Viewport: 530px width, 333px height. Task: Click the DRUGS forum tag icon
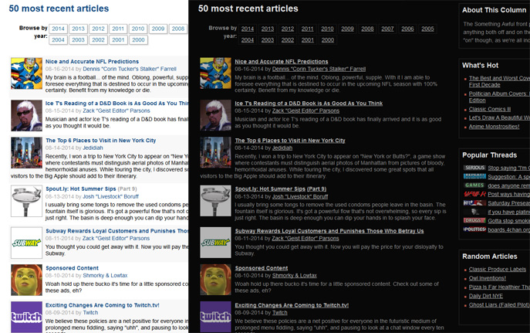coord(474,220)
